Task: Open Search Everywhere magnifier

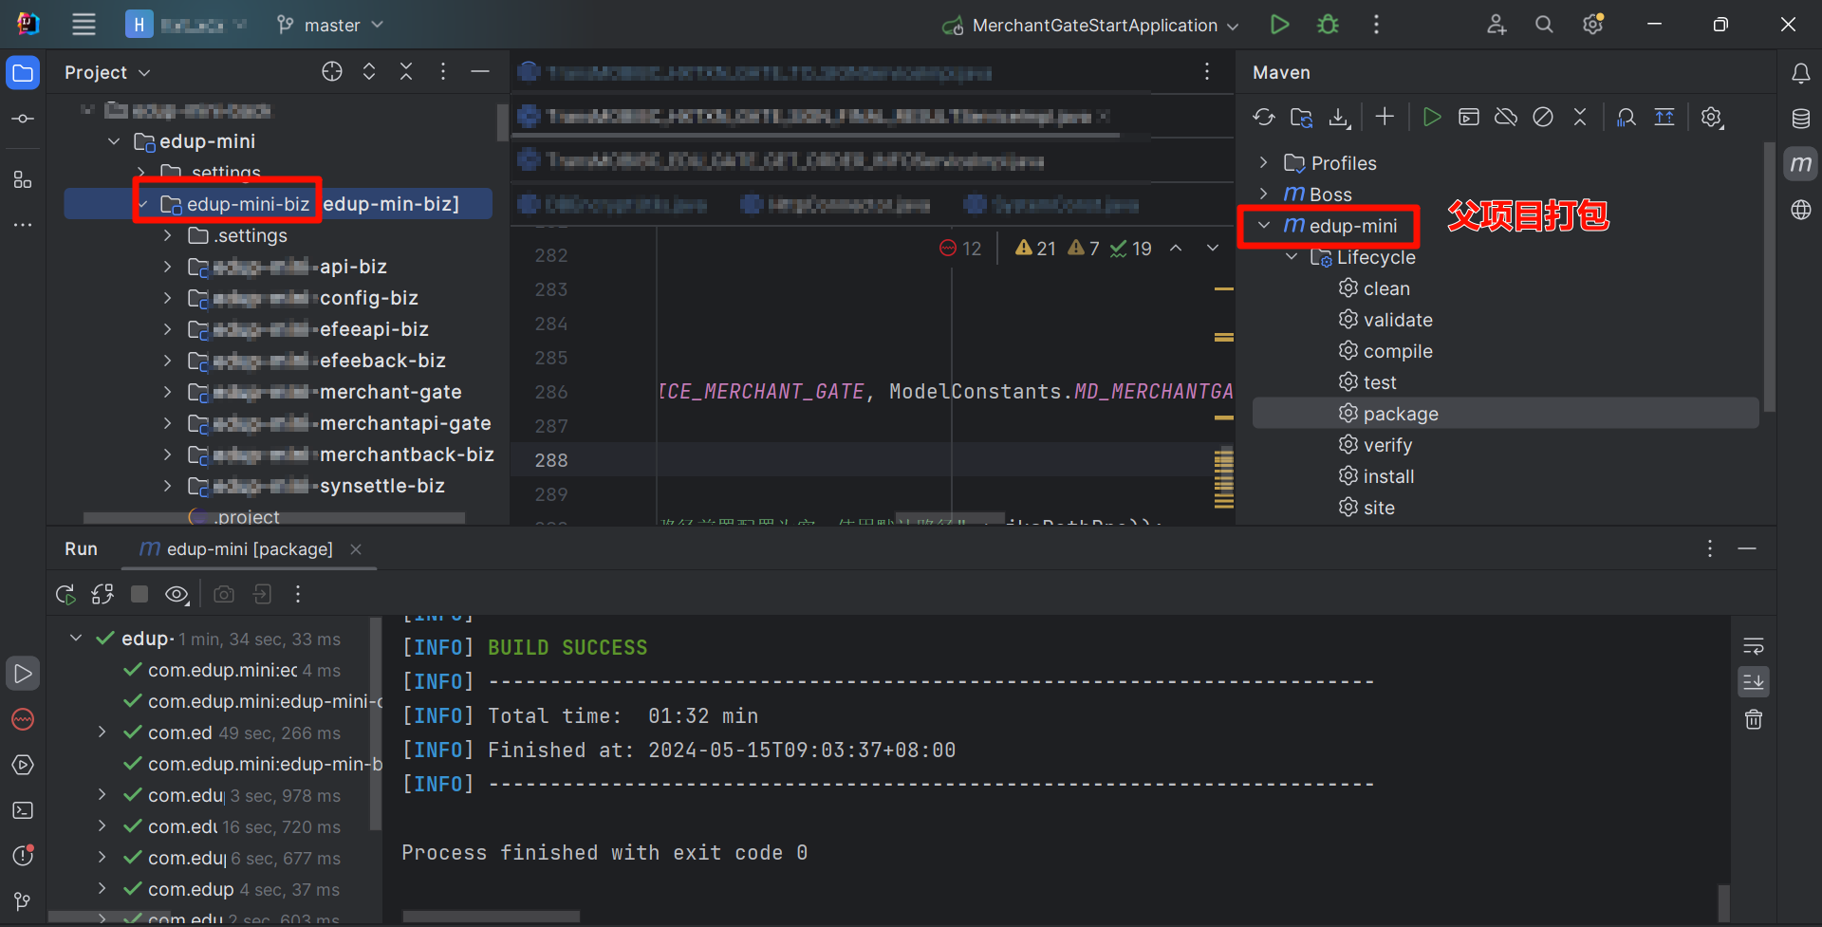Action: (x=1544, y=25)
